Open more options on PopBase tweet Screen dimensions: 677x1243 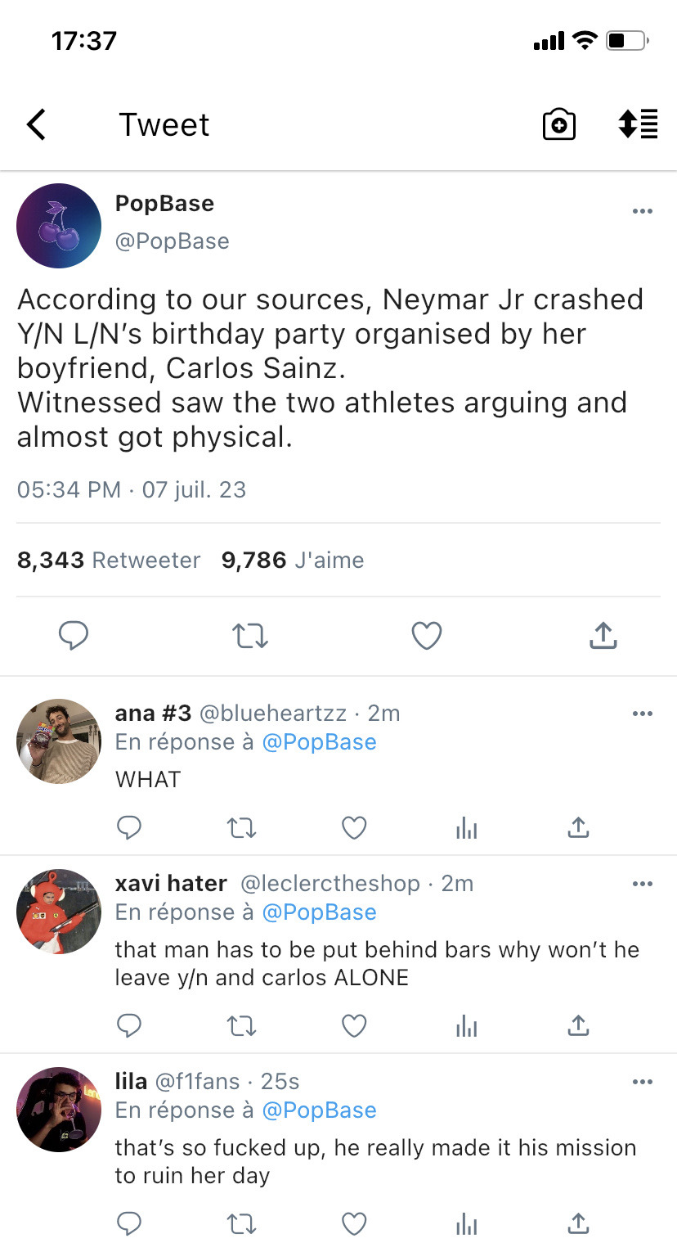[643, 212]
